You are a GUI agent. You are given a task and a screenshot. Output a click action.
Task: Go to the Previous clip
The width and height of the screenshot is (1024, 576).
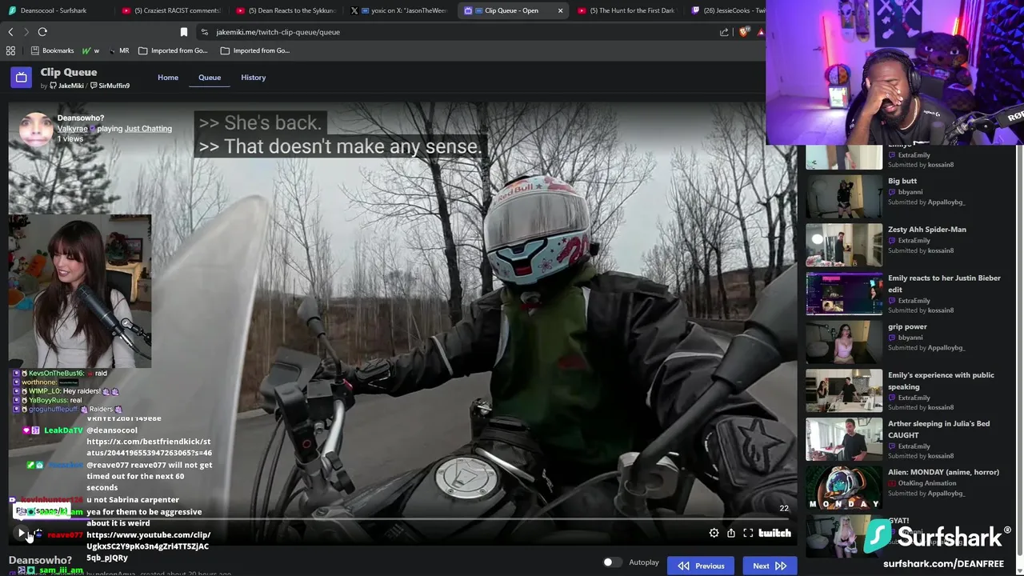(x=702, y=566)
